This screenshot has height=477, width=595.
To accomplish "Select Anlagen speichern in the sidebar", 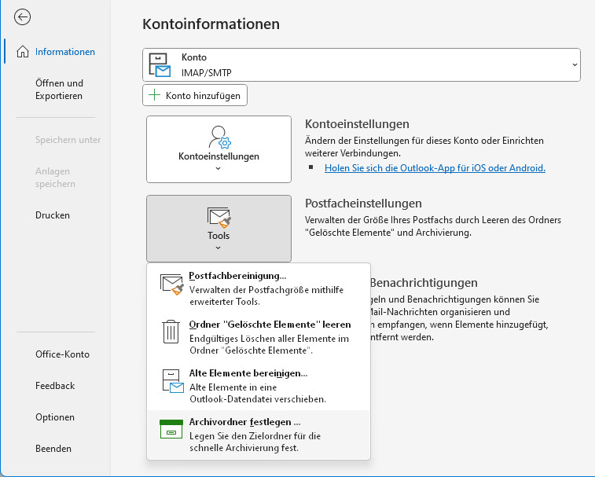I will 55,178.
